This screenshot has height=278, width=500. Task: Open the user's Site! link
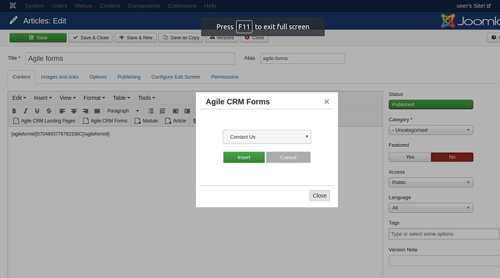(473, 6)
